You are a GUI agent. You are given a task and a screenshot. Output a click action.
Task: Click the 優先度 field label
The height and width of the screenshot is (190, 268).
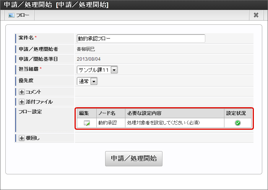click(x=26, y=81)
